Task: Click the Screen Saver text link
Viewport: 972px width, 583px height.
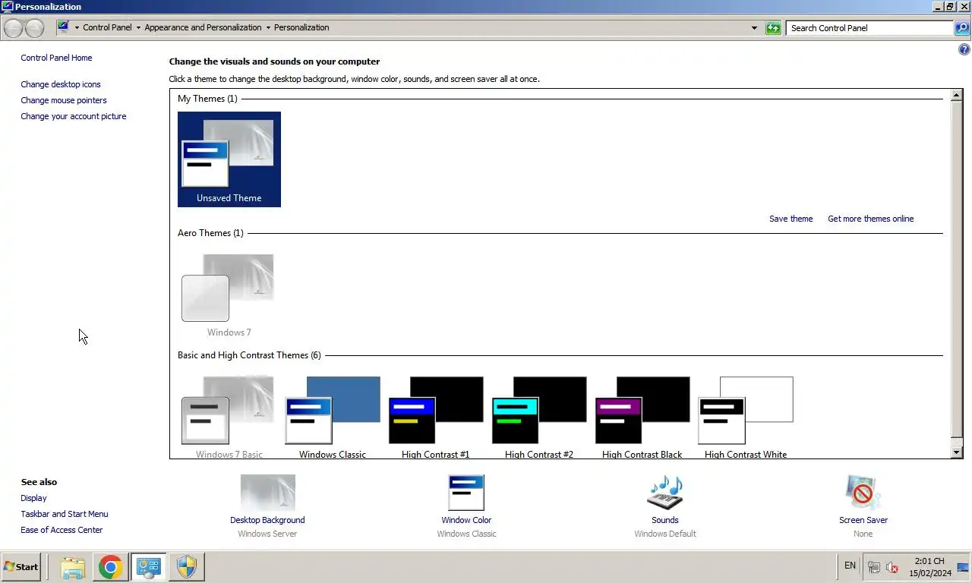Action: tap(863, 520)
